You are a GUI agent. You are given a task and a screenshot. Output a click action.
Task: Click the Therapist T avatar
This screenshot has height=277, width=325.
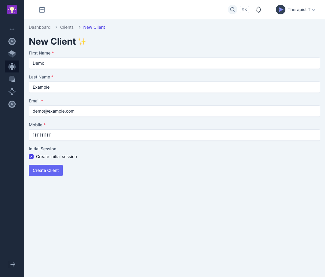click(x=281, y=10)
